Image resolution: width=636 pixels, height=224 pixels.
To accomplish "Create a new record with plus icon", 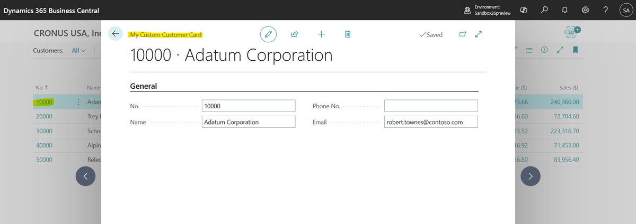I will (321, 34).
